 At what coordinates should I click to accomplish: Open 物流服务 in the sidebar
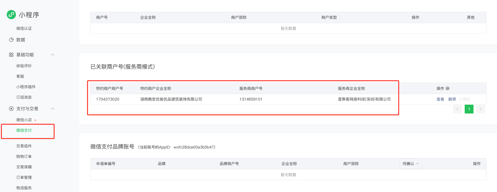pos(24,188)
